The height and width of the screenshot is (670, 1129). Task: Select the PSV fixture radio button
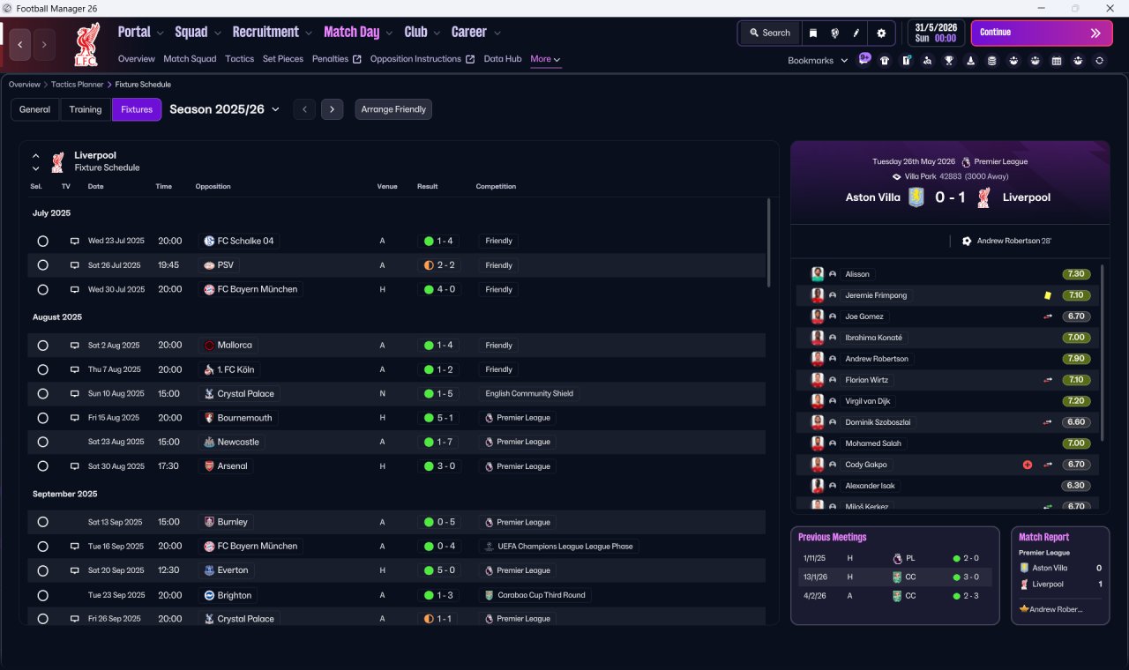click(x=42, y=265)
